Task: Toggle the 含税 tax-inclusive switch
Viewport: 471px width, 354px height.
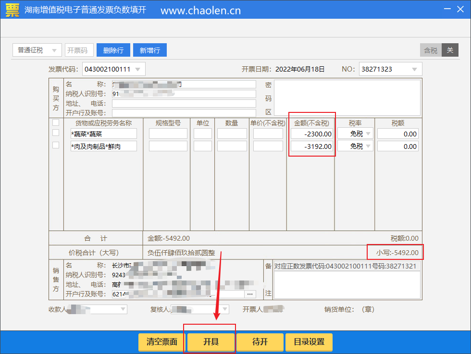Action: pyautogui.click(x=431, y=50)
